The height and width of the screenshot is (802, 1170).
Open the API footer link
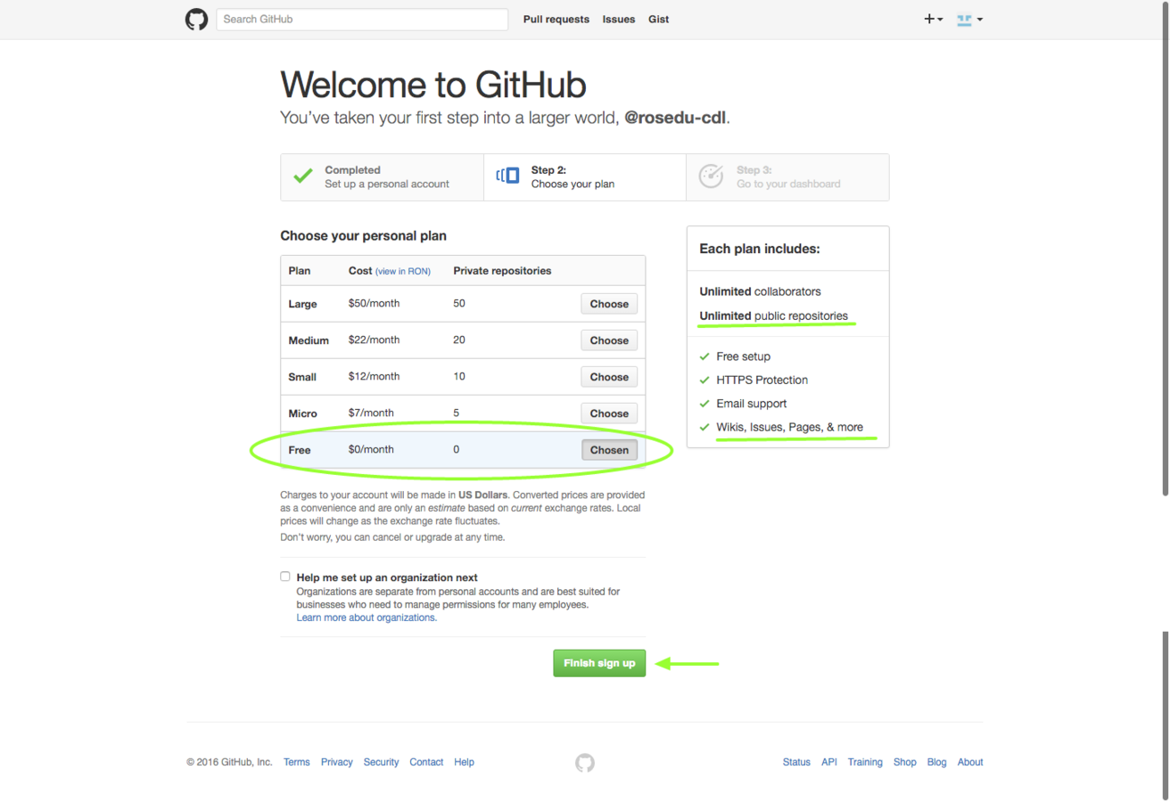point(829,762)
